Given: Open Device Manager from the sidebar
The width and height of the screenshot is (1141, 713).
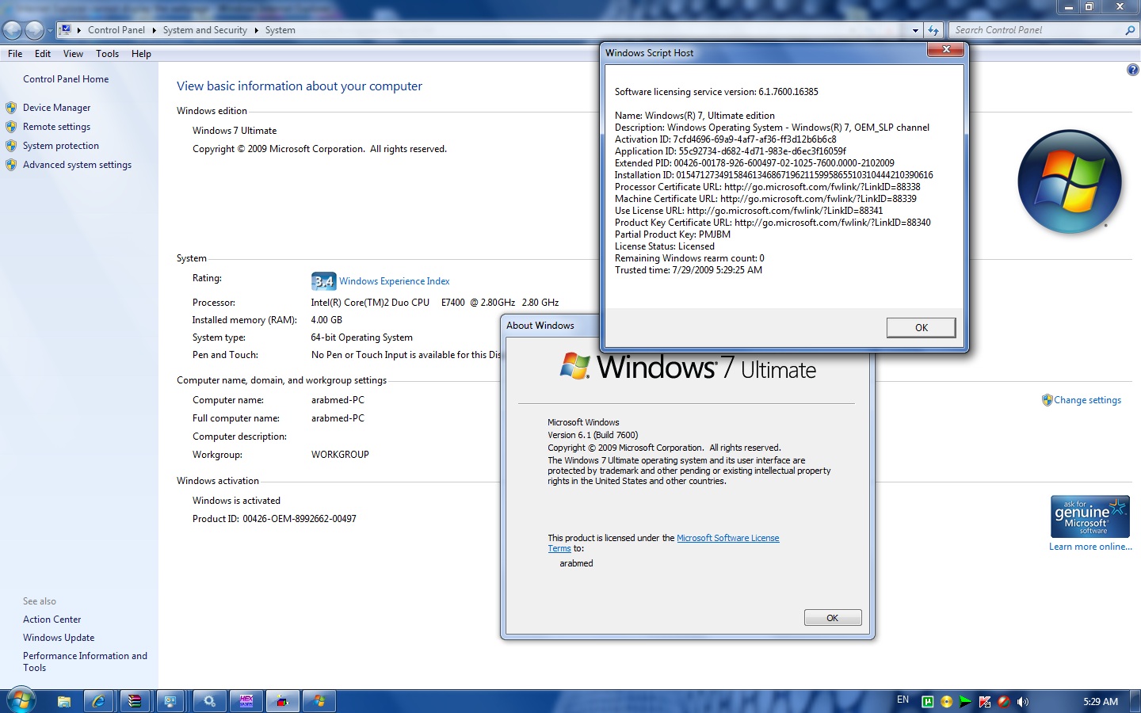Looking at the screenshot, I should coord(57,107).
